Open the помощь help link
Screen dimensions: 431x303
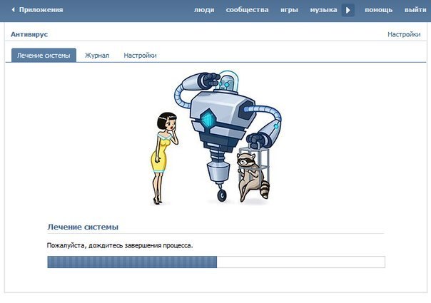coord(378,10)
